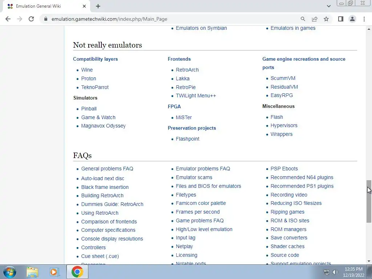Open the TeknoParrot link
Image resolution: width=372 pixels, height=279 pixels.
[x=95, y=87]
